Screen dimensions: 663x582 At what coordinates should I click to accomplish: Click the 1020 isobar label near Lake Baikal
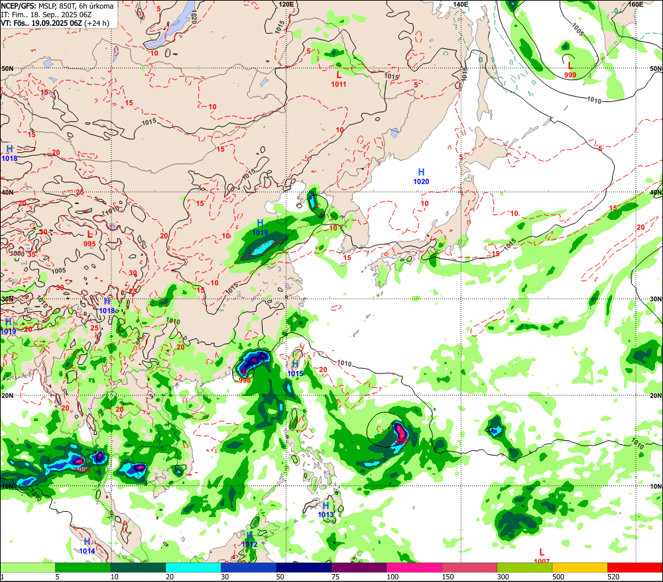(193, 17)
